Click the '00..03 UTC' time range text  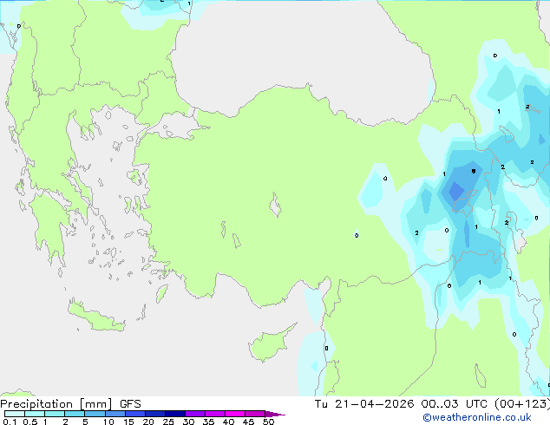455,404
